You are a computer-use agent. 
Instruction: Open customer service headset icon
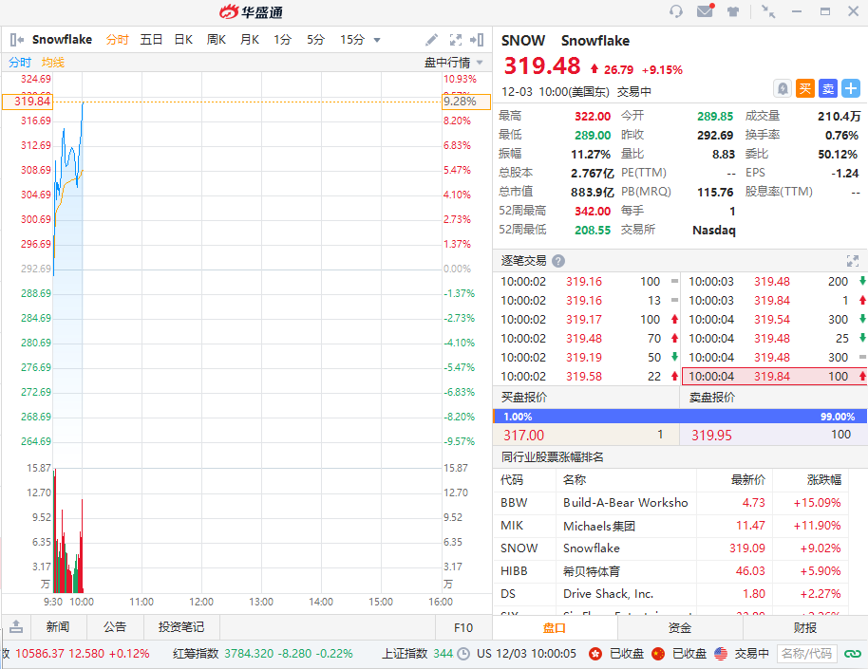(x=676, y=11)
